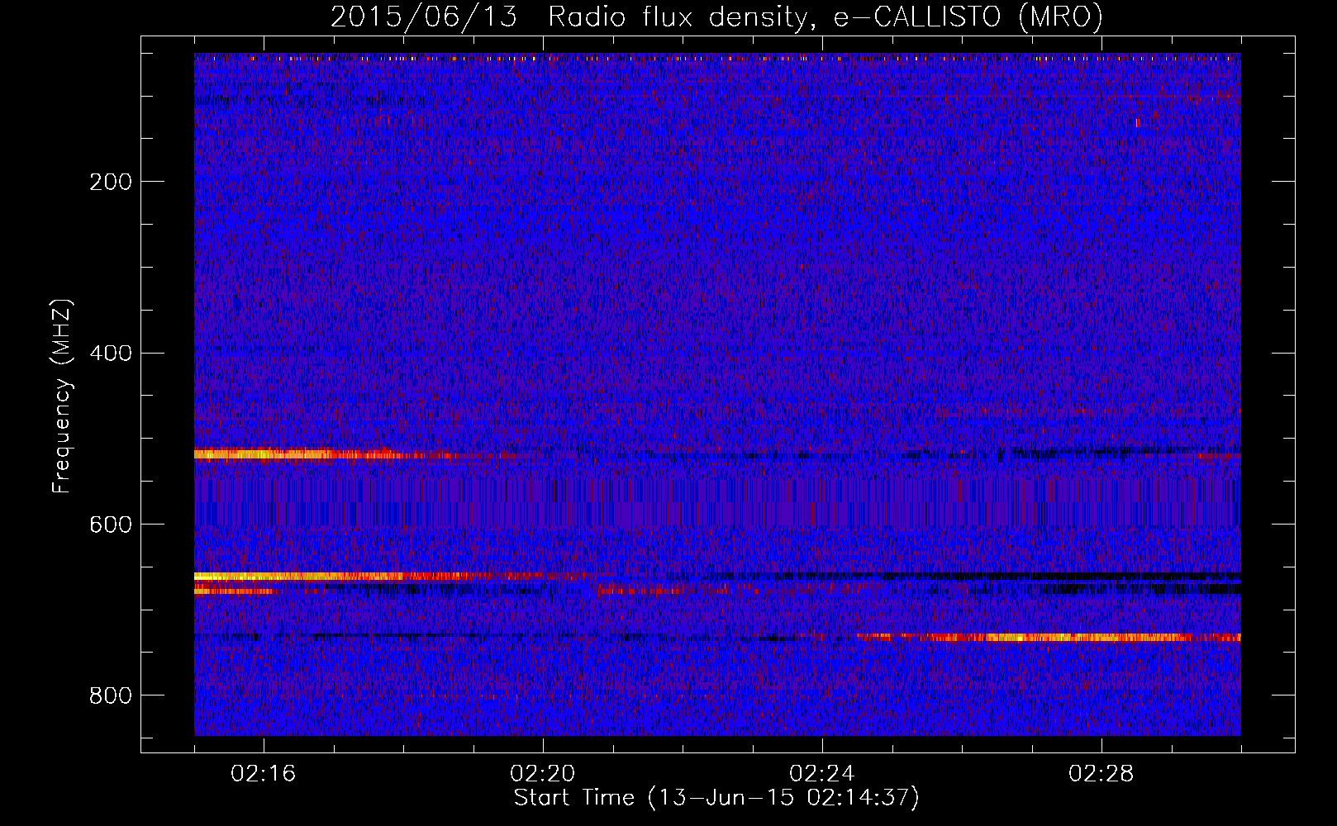Click the 600 frequency tick label
The image size is (1337, 826).
click(x=111, y=525)
